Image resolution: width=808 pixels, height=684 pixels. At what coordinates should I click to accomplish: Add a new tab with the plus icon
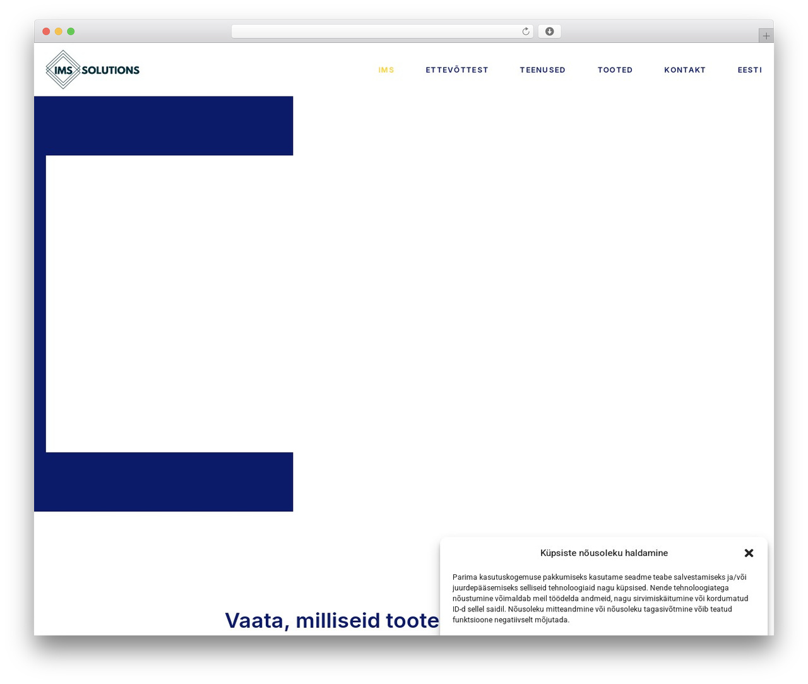click(x=766, y=36)
